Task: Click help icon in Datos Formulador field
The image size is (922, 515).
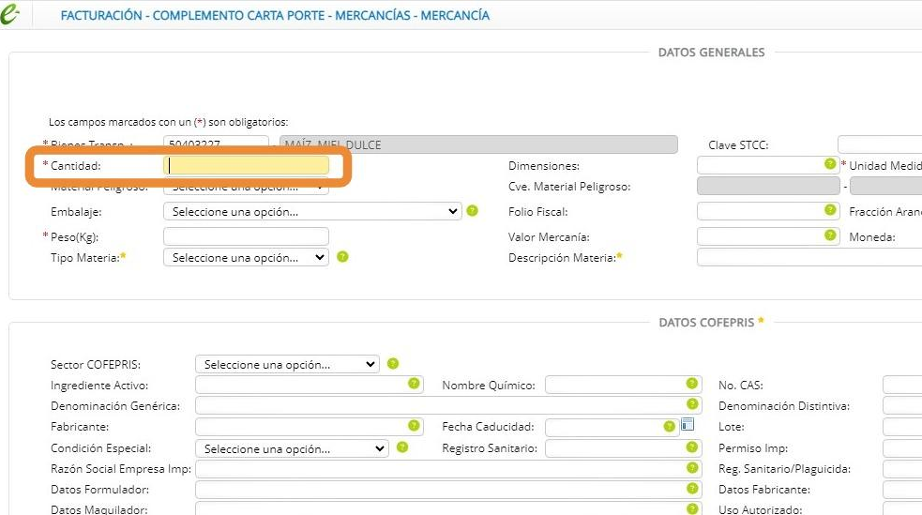Action: (693, 489)
